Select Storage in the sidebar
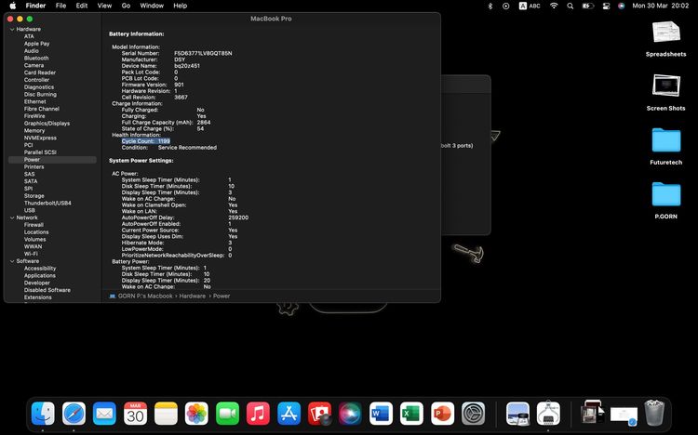The height and width of the screenshot is (435, 698). [x=34, y=196]
